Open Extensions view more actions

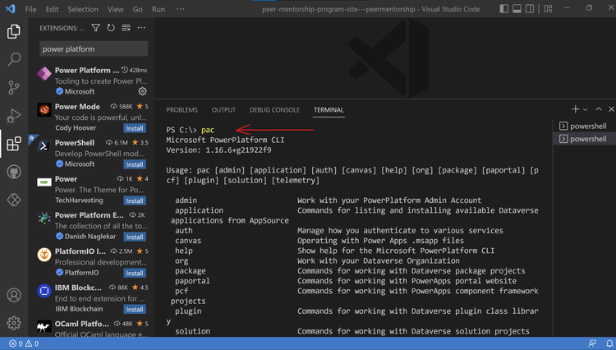coord(141,27)
